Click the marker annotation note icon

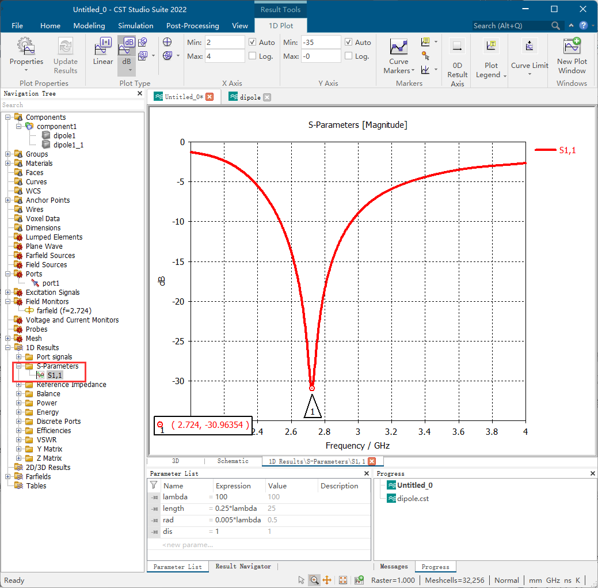425,41
